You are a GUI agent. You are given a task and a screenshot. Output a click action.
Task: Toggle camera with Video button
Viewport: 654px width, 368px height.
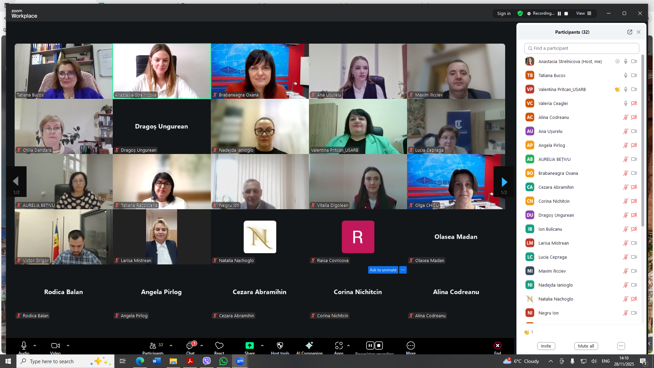(x=55, y=346)
